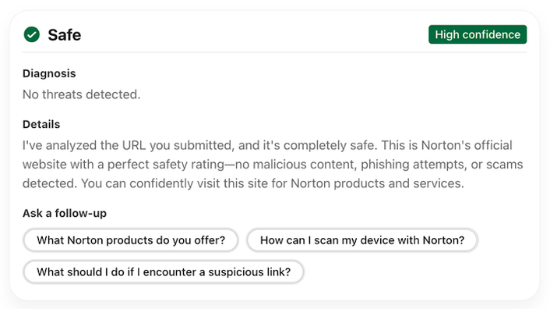Click the "Ask a follow-up" label

coord(64,213)
